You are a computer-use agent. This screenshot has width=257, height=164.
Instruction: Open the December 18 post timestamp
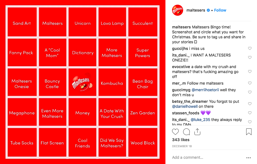pyautogui.click(x=181, y=146)
